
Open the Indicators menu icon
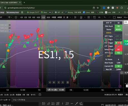(x=81, y=17)
